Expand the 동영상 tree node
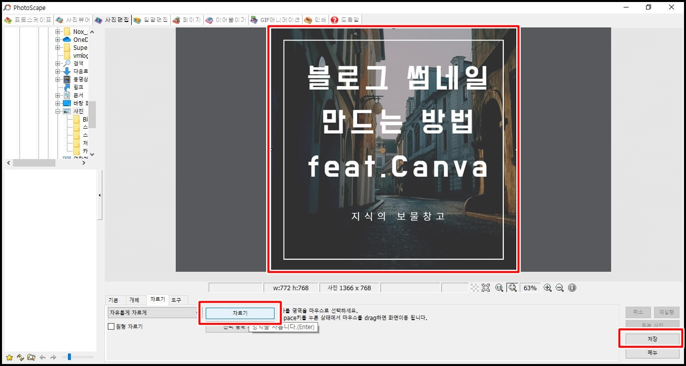The height and width of the screenshot is (366, 686). tap(57, 79)
